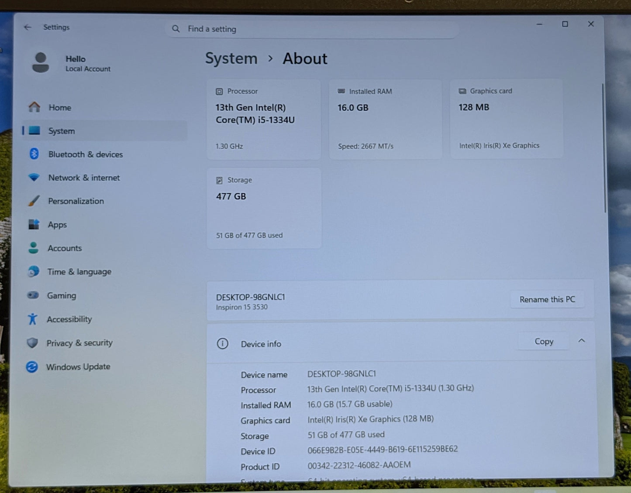Click the back arrow in Settings
631x493 pixels.
[28, 27]
